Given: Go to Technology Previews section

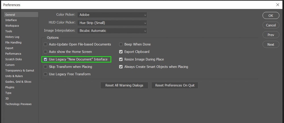Looking at the screenshot, I should (18, 104).
